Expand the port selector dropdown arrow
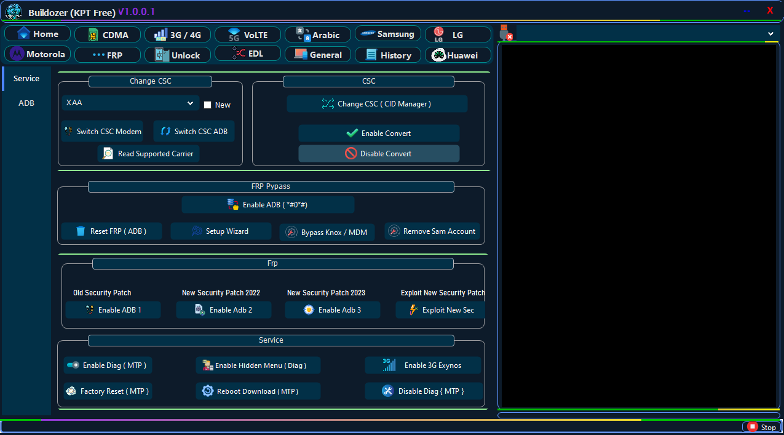The height and width of the screenshot is (435, 784). click(x=770, y=34)
